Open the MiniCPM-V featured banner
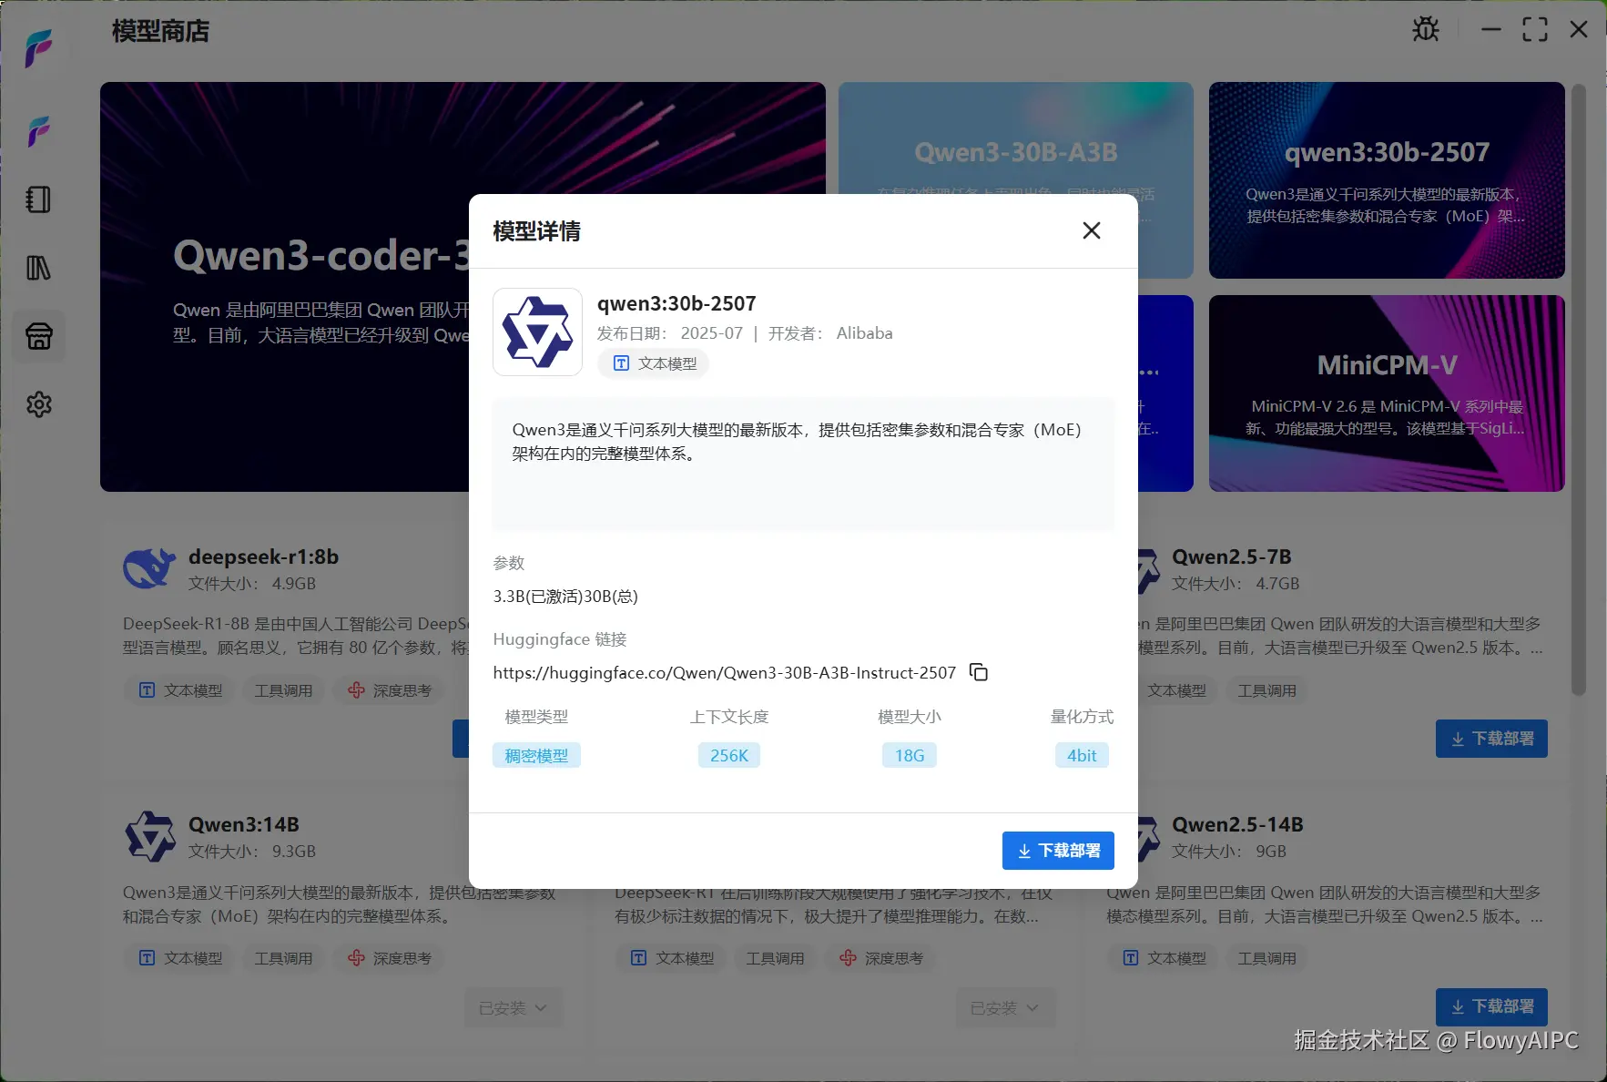1607x1082 pixels. (1387, 393)
